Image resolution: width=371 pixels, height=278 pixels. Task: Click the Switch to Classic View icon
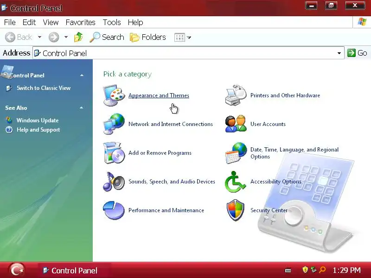pyautogui.click(x=9, y=88)
